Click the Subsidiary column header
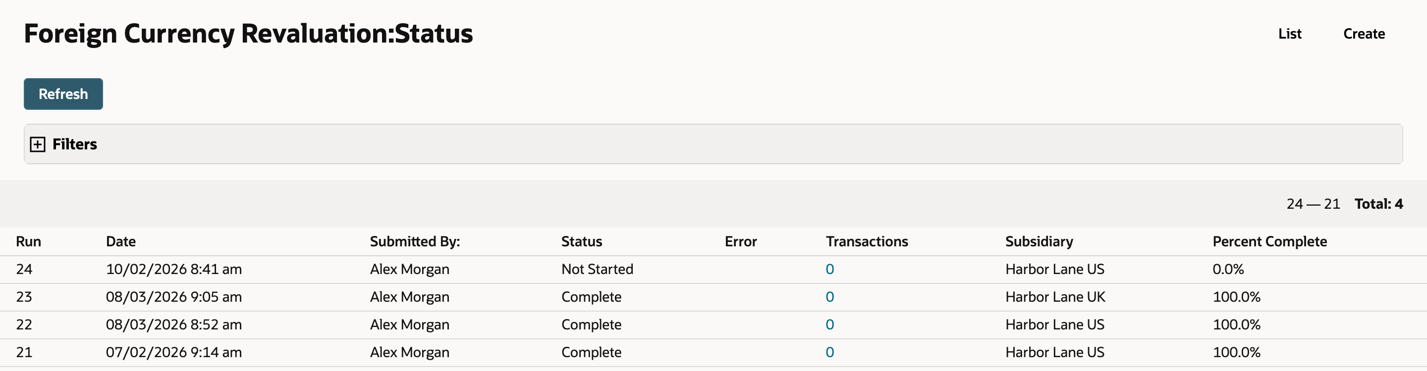Screen dimensions: 1427x371 coord(1039,241)
